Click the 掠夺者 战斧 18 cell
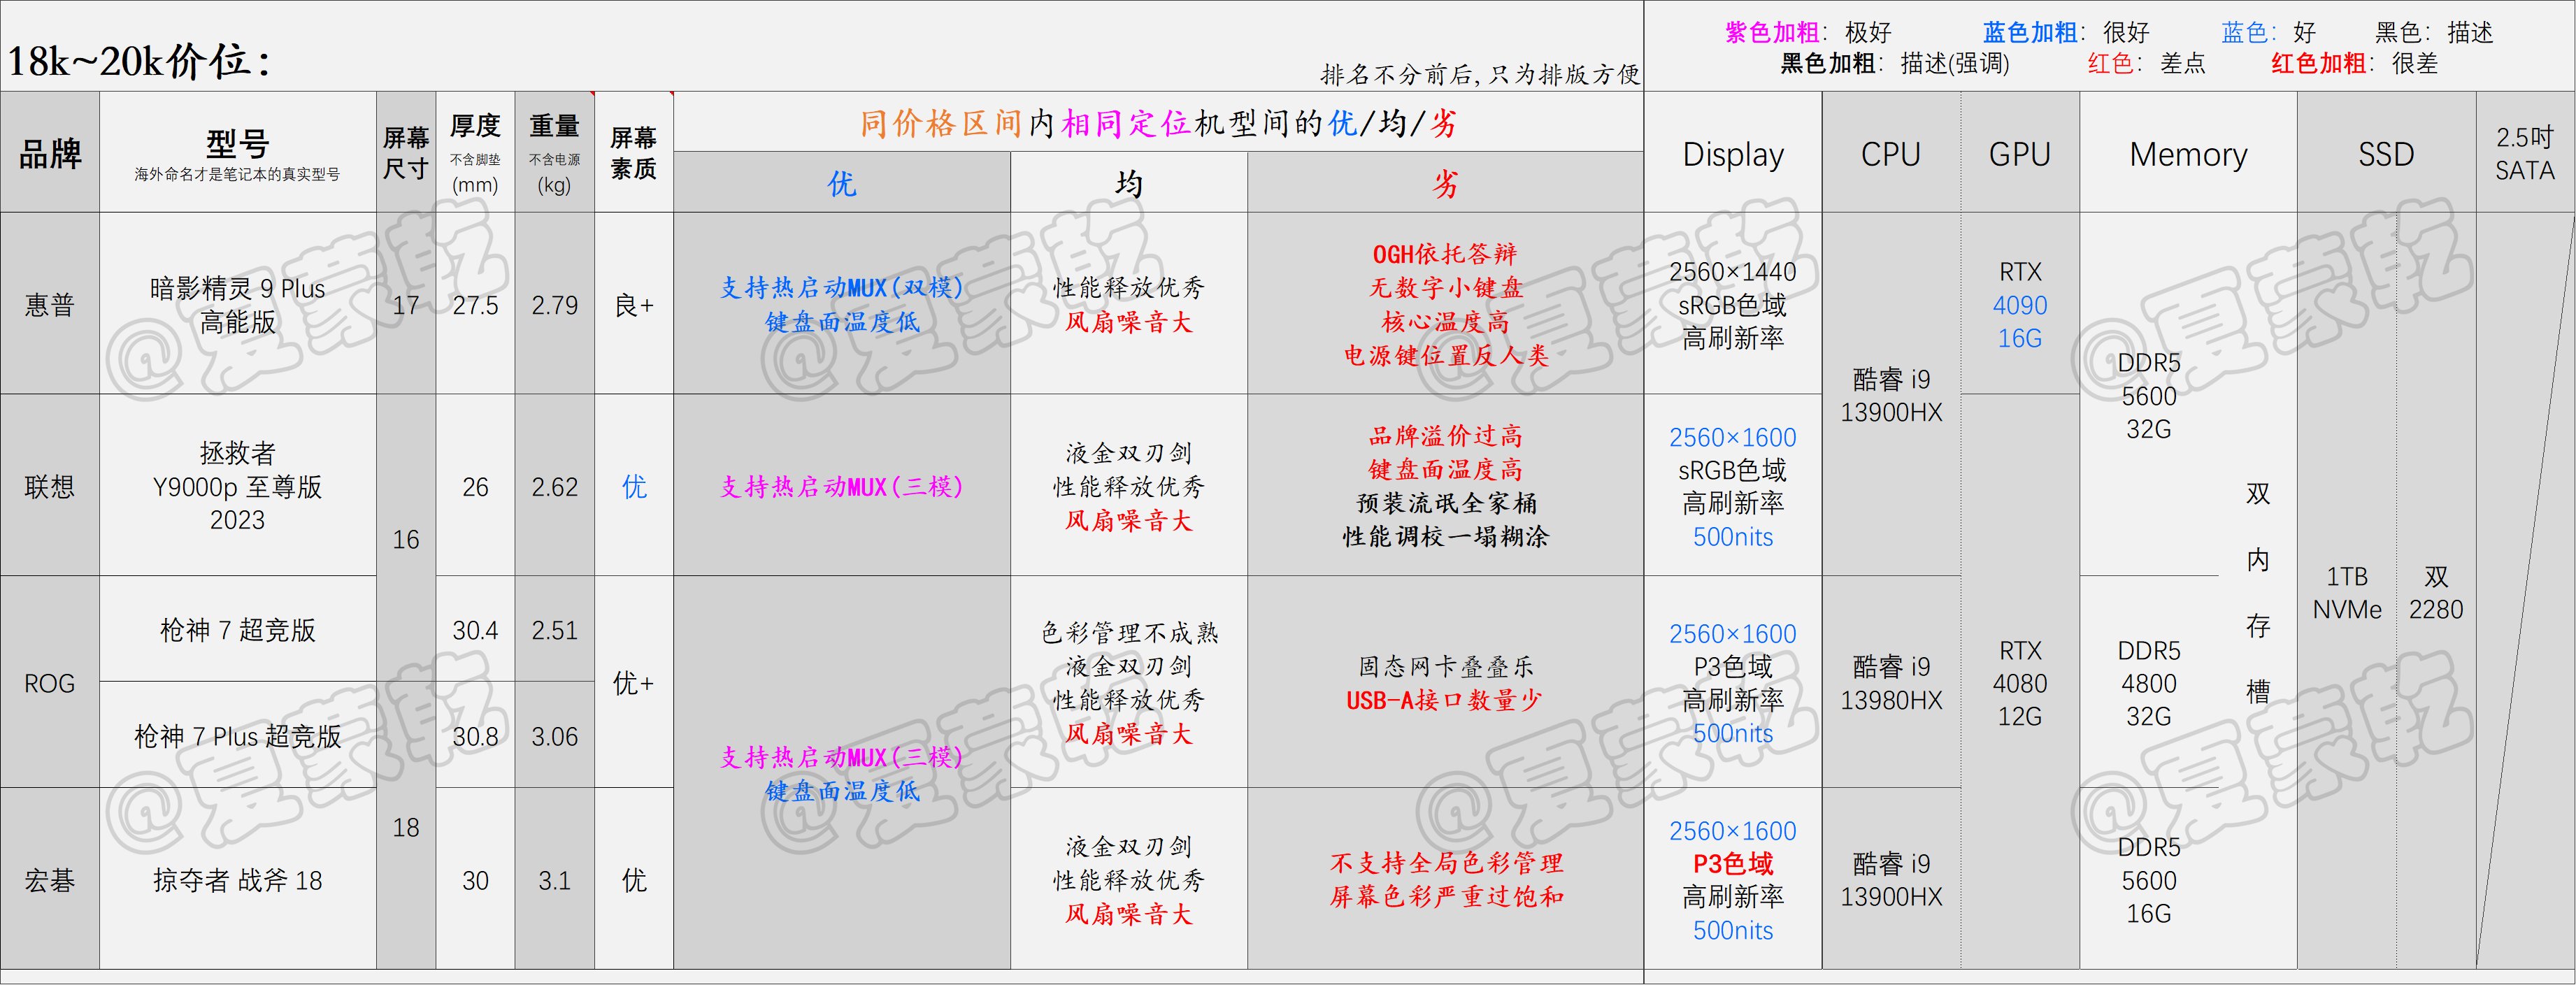Screen dimensions: 2576x985 (x=237, y=880)
